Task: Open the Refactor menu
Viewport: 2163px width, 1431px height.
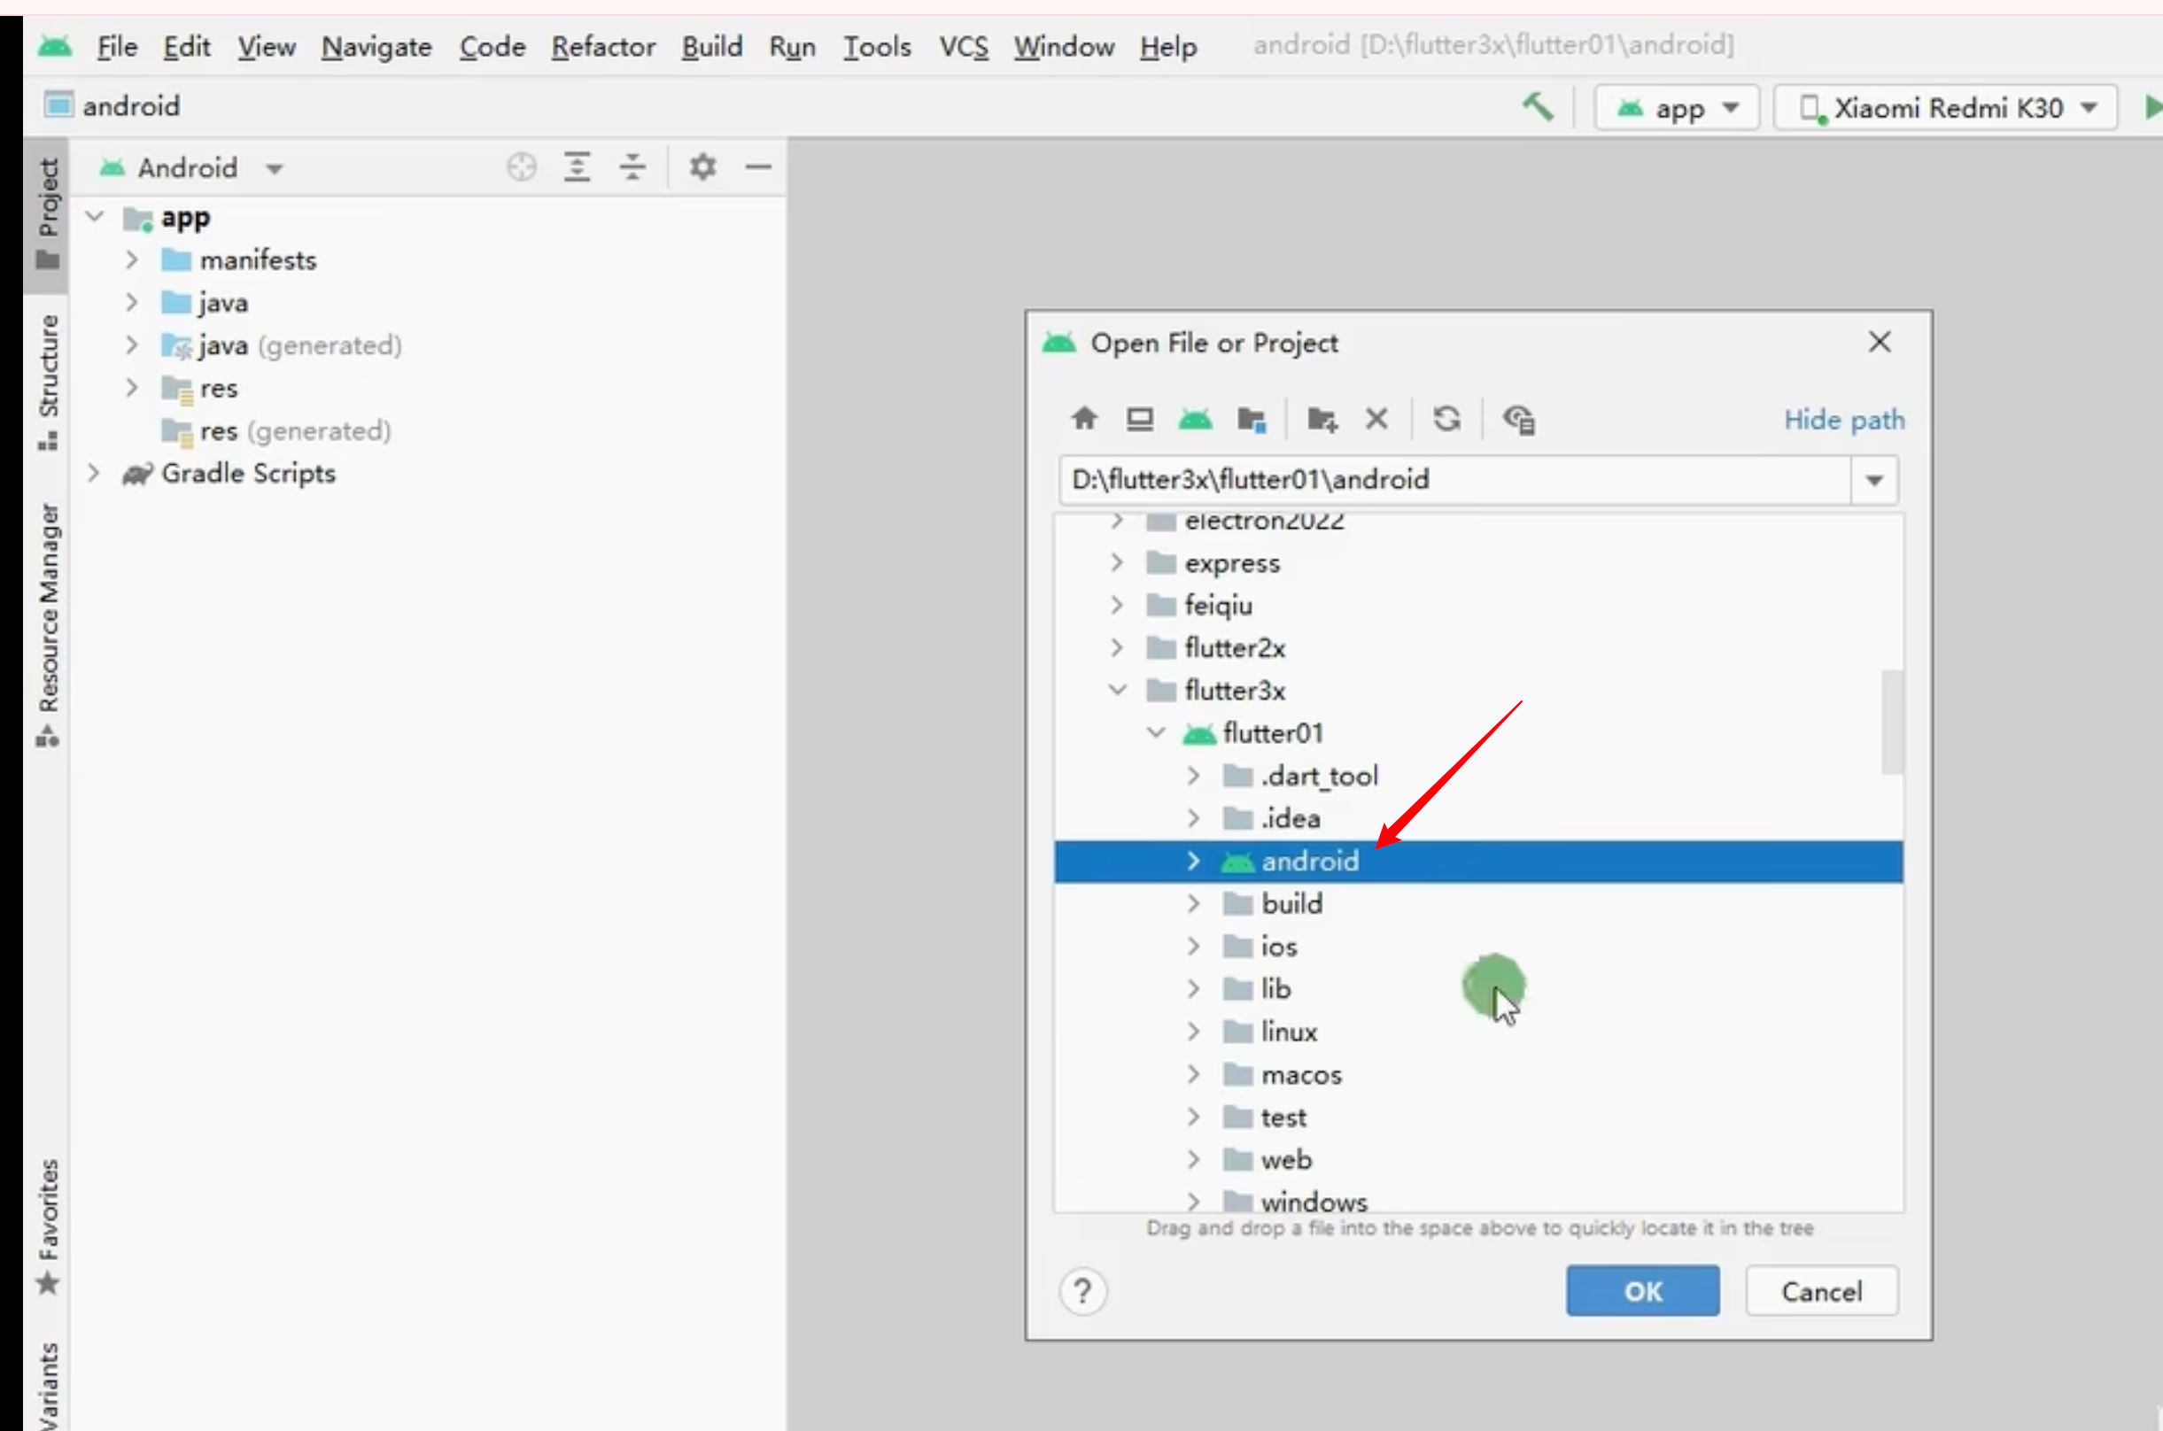Action: tap(602, 46)
